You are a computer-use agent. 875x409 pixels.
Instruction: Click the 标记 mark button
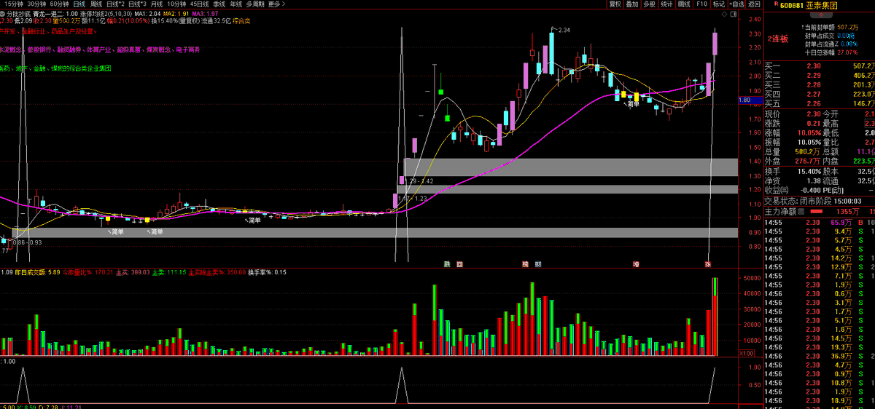719,4
